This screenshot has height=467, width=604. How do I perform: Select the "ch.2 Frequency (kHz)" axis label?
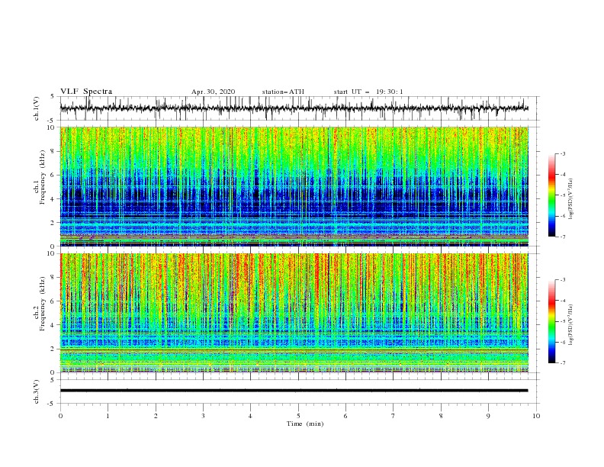[40, 304]
